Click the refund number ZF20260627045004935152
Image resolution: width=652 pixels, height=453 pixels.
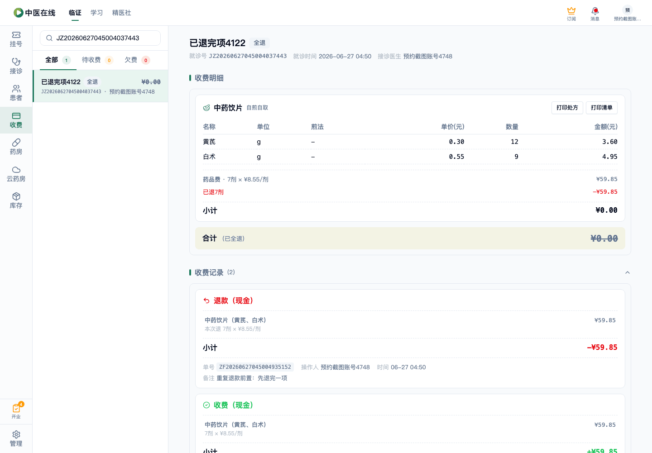[x=255, y=367]
